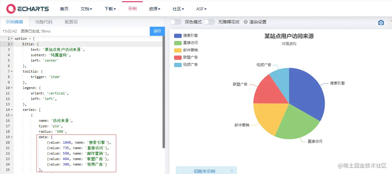Toggle 无障碍花纹 switch

(x=209, y=22)
